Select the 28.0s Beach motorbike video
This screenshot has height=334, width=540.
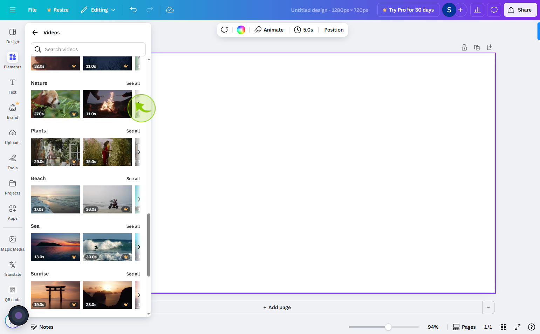point(107,199)
